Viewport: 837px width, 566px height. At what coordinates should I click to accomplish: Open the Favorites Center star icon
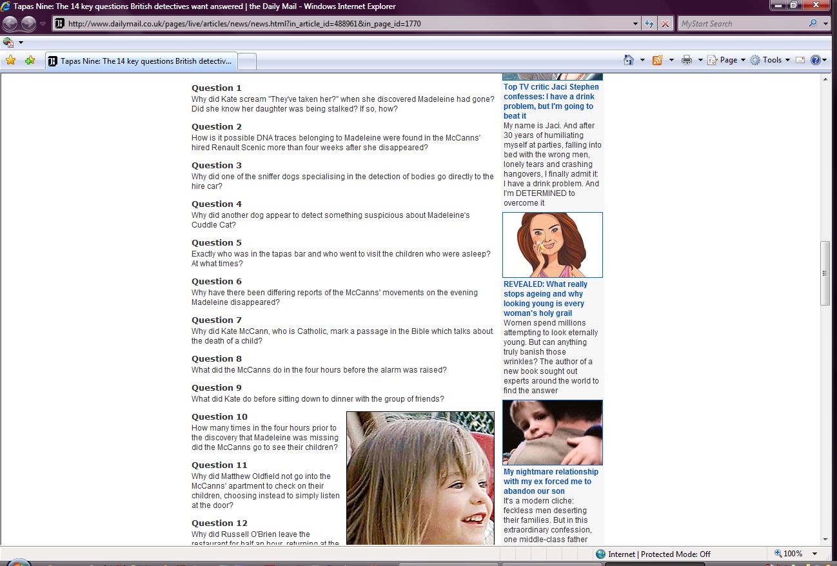[x=10, y=61]
